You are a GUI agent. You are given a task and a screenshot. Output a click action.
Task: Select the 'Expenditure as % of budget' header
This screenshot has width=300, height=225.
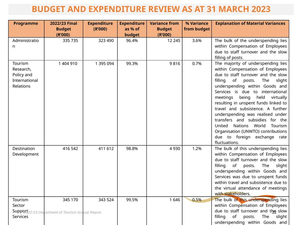(132, 29)
